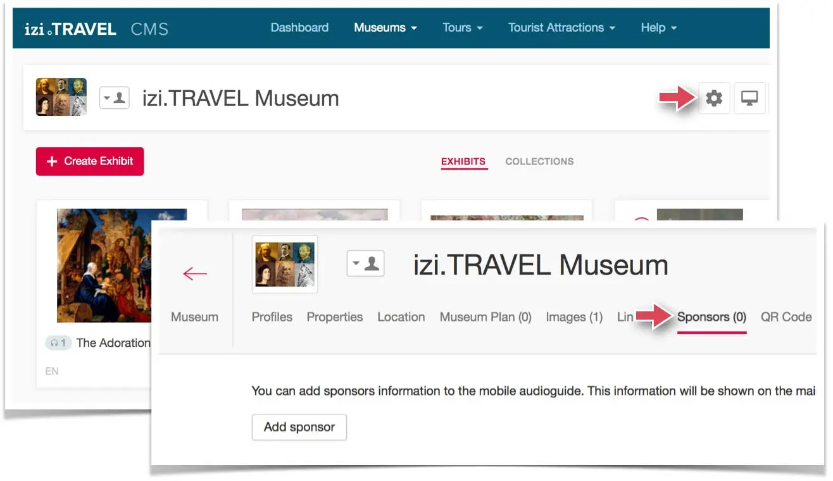Screen dimensions: 833x481
Task: Click the Add sponsor button
Action: (299, 427)
